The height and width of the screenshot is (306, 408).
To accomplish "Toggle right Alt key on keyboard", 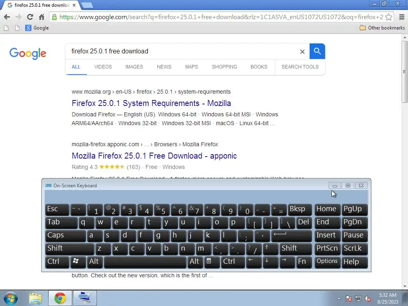I will coord(195,262).
